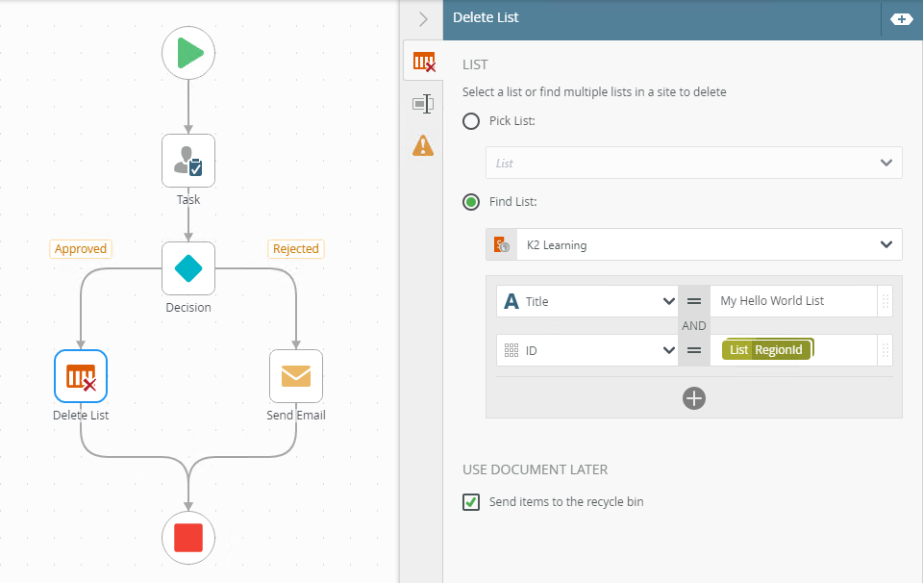Viewport: 923px width, 583px height.
Task: Open the Delete List configuration tab
Action: (423, 62)
